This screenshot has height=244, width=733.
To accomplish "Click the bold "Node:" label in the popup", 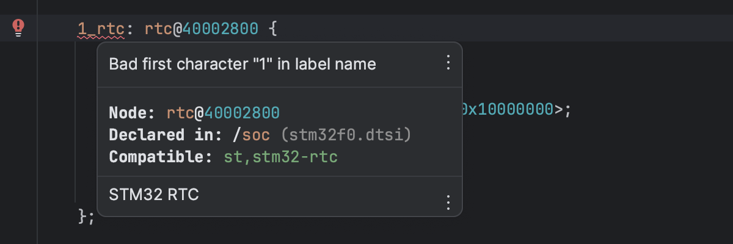I will 134,113.
